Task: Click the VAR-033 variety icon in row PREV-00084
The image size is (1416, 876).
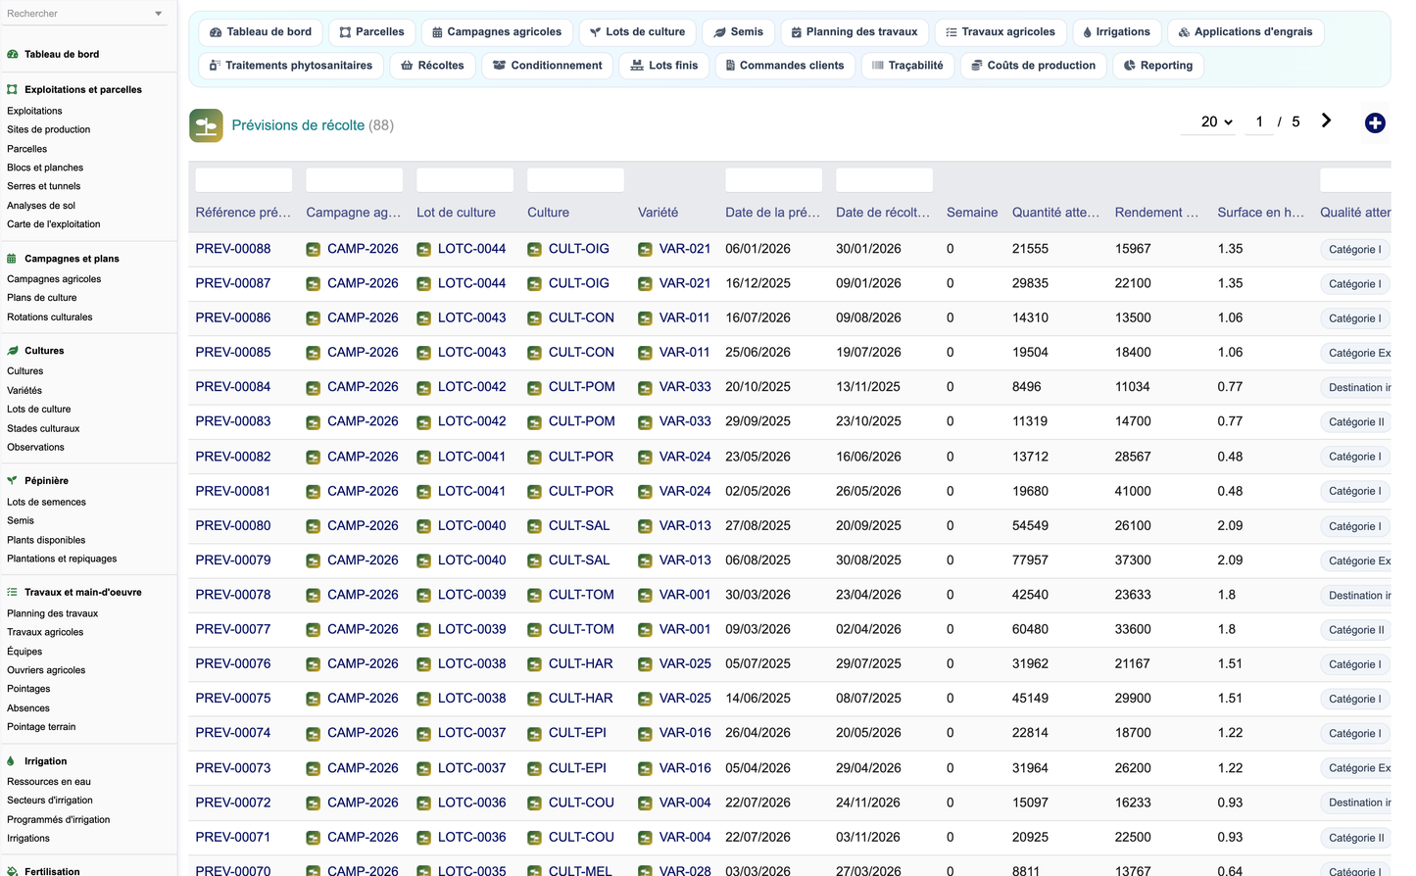Action: tap(645, 388)
